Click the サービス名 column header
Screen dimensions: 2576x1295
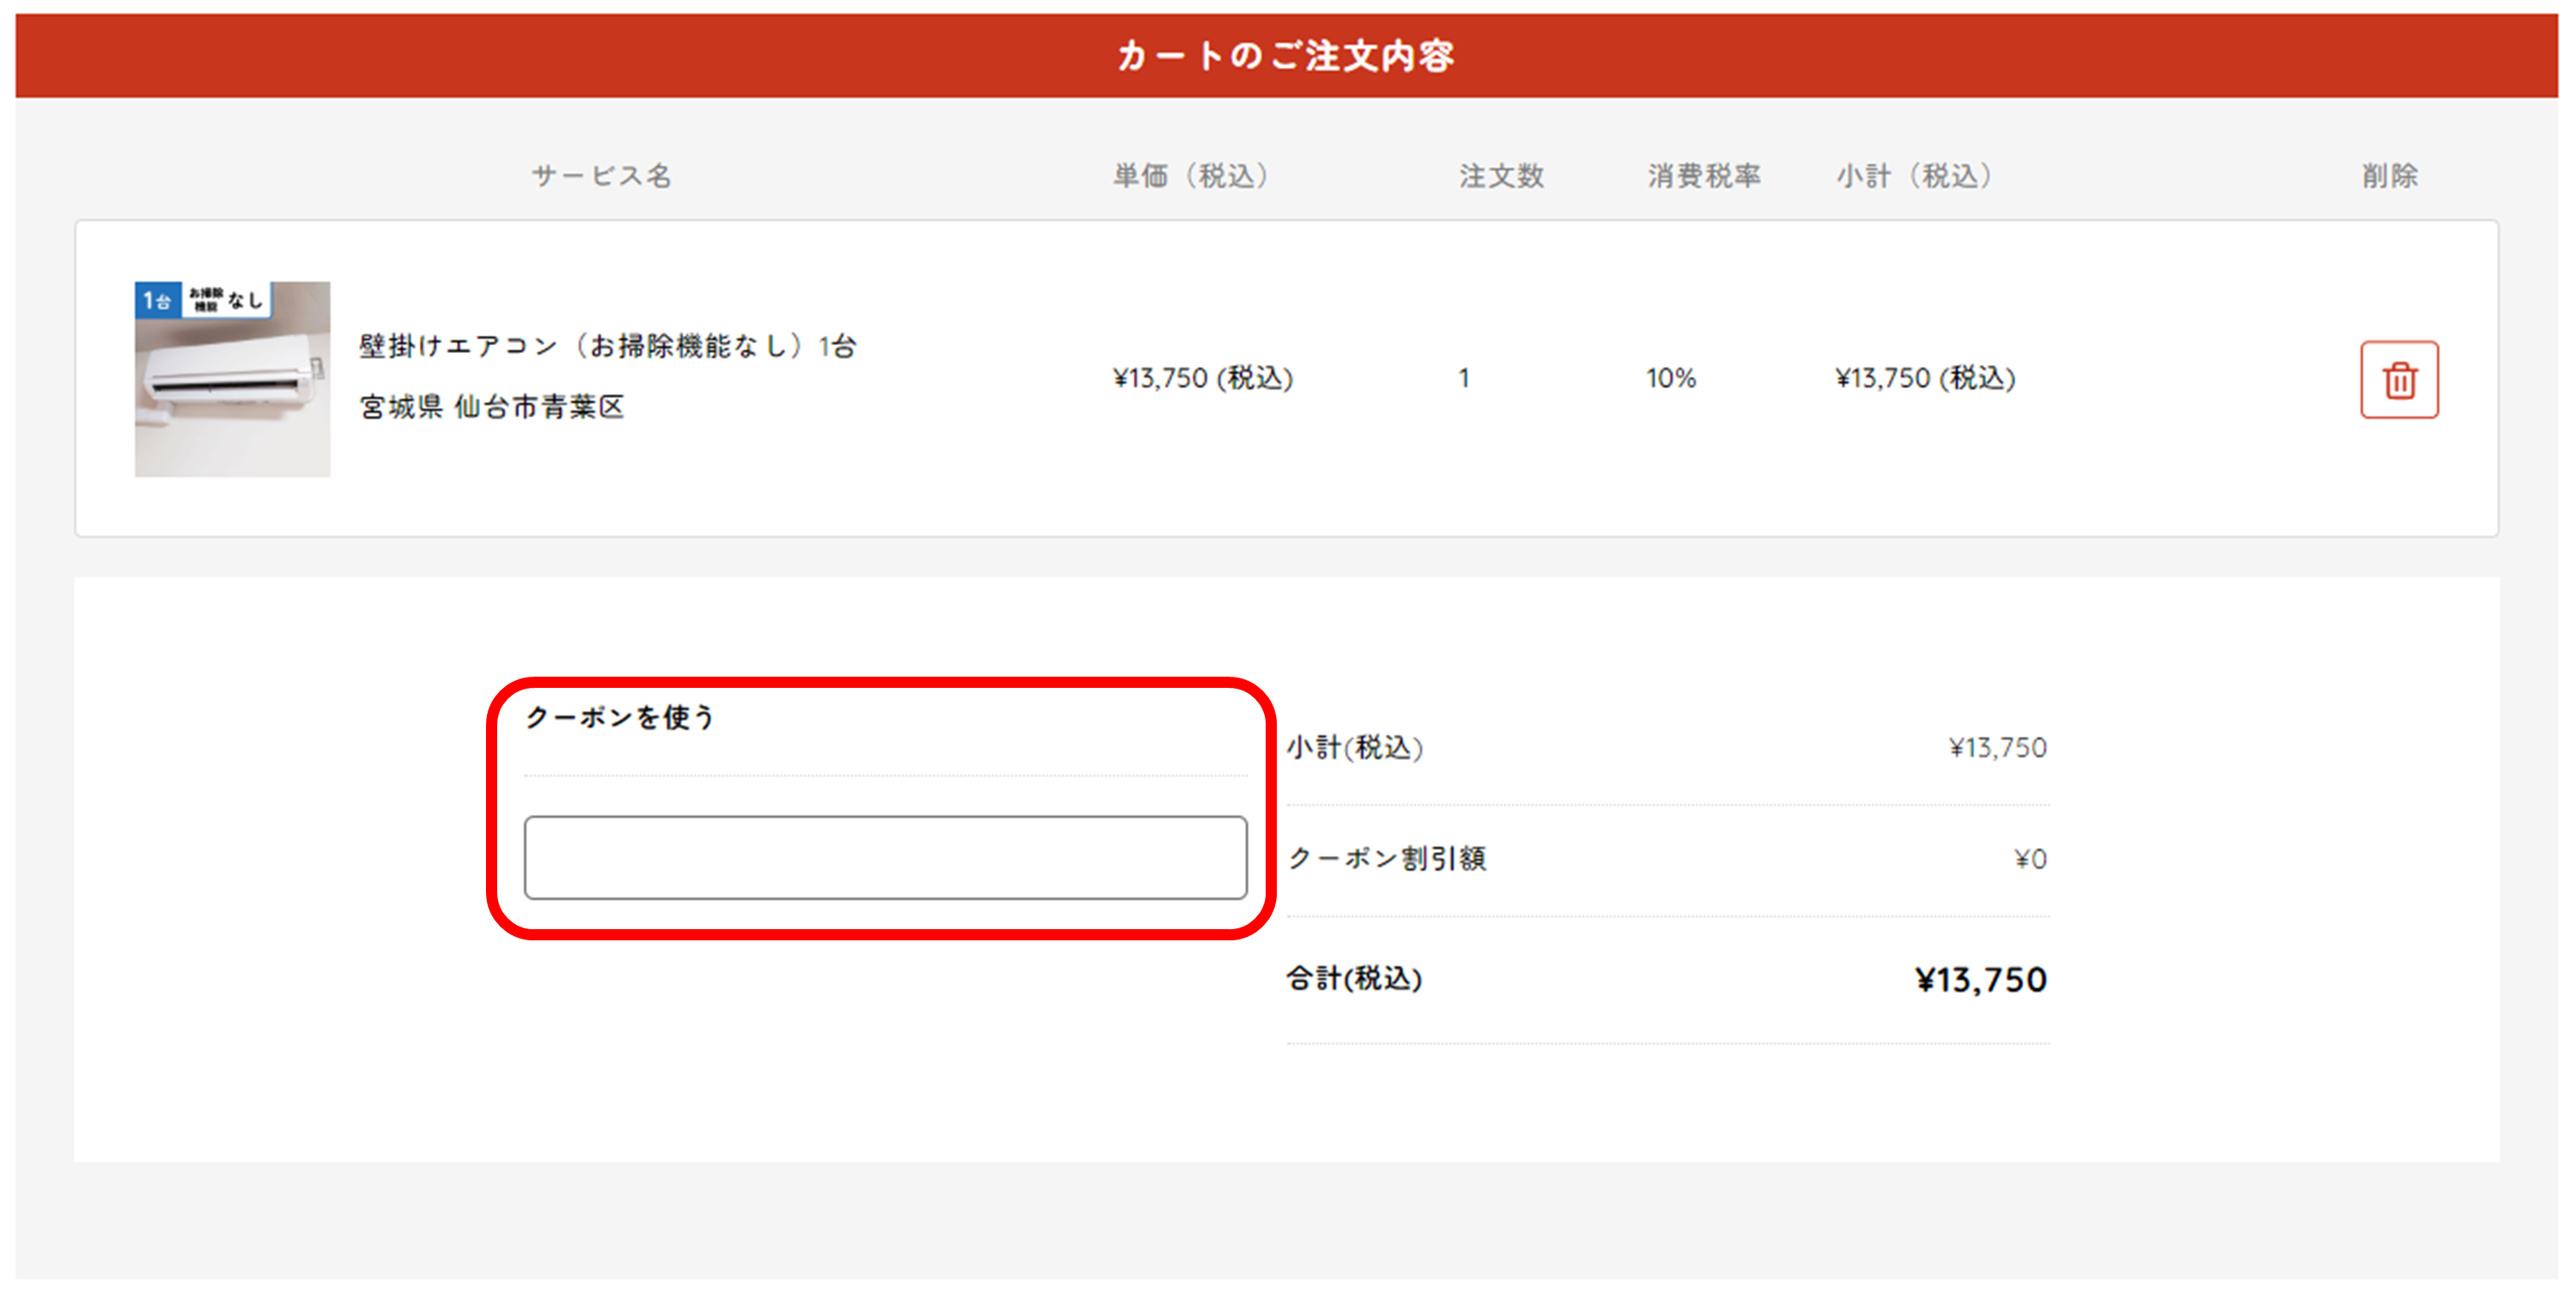[x=601, y=176]
